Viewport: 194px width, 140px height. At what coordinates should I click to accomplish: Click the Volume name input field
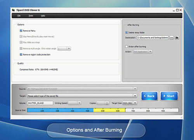pos(40,103)
